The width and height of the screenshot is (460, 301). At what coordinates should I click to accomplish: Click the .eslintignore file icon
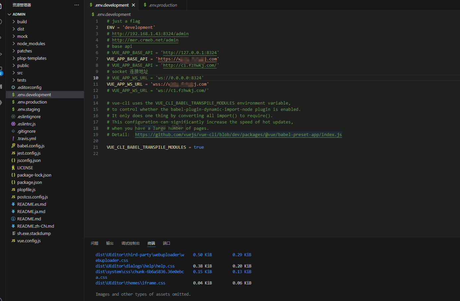[x=13, y=116]
